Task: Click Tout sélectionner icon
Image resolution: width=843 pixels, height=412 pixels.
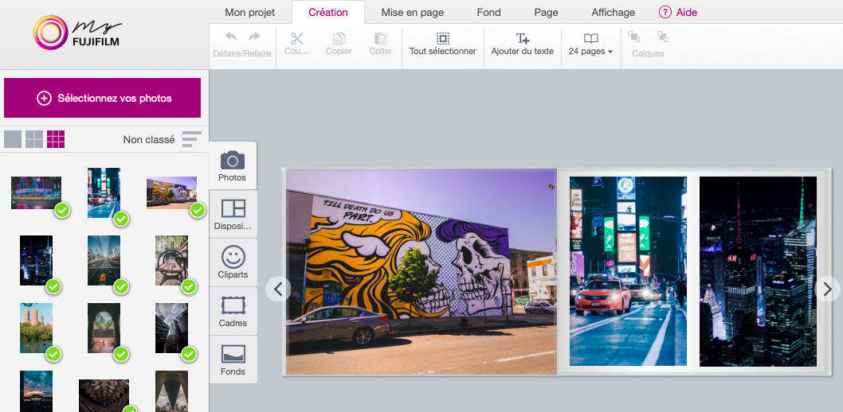Action: pos(442,39)
